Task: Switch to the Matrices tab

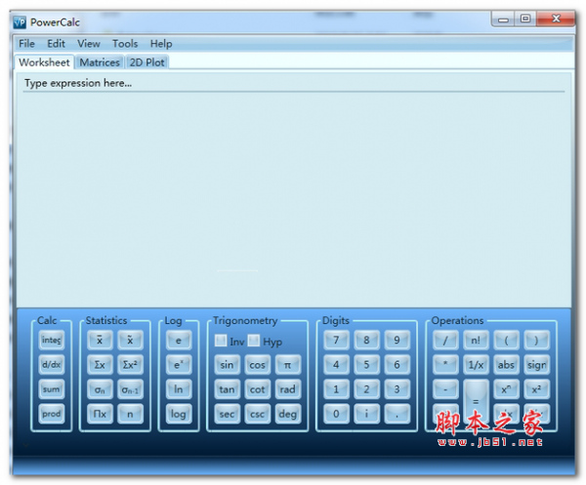Action: coord(100,62)
